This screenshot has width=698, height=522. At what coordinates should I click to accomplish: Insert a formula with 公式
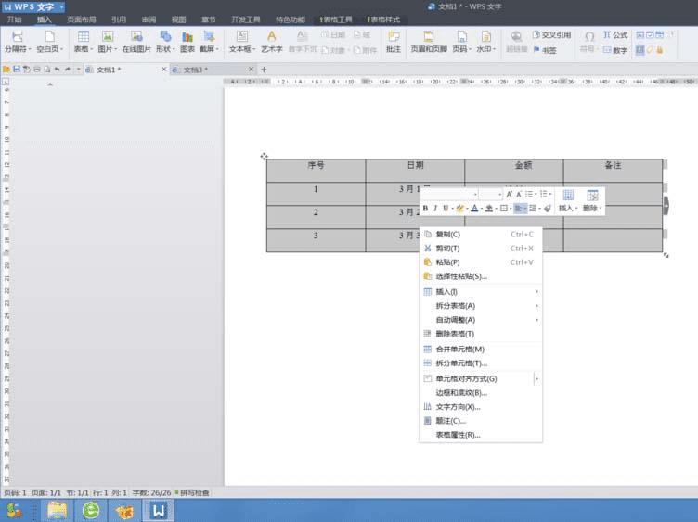tap(615, 34)
